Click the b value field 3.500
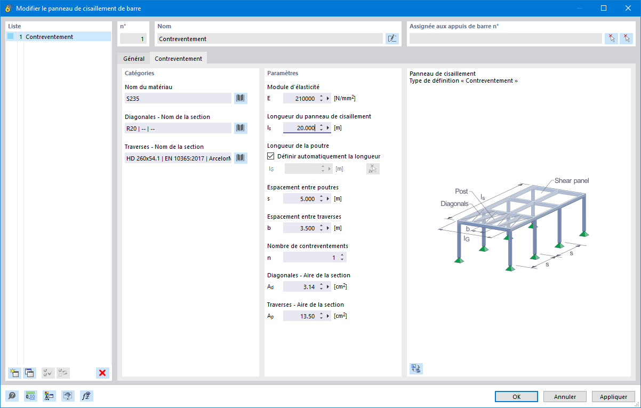The height and width of the screenshot is (408, 641). click(300, 228)
